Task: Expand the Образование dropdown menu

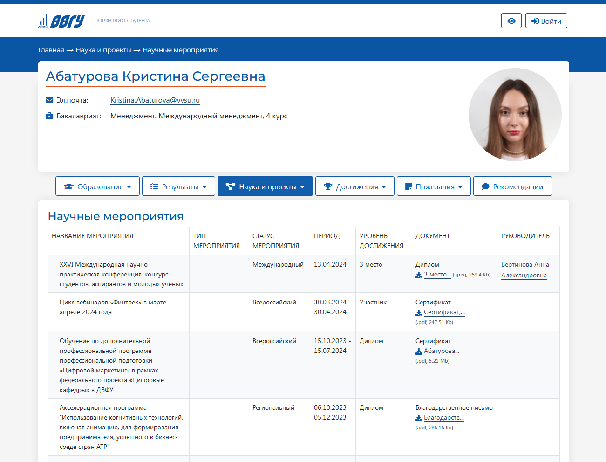Action: (97, 186)
